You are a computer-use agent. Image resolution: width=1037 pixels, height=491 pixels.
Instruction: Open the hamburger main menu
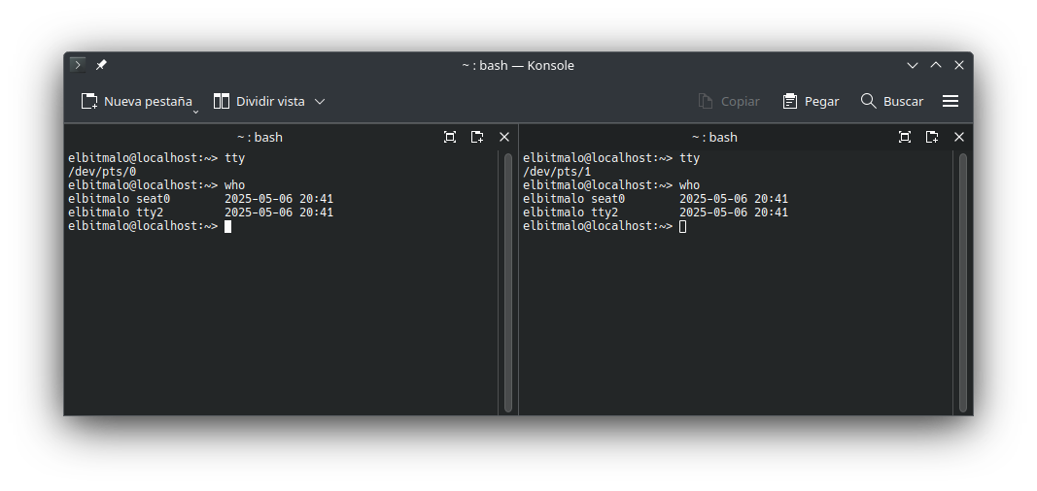pos(951,101)
